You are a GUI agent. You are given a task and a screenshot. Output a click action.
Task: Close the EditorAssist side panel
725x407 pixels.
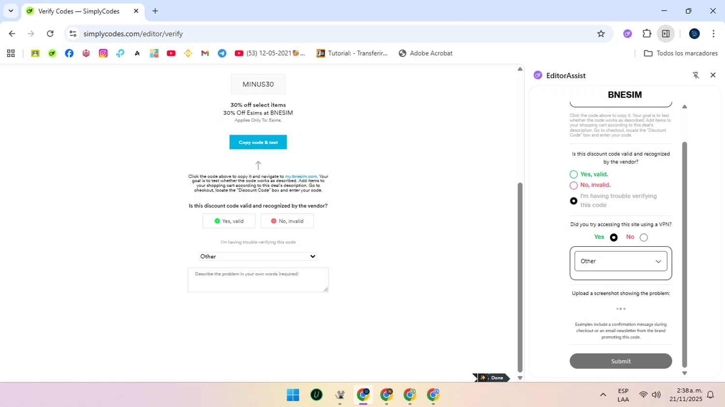point(713,75)
